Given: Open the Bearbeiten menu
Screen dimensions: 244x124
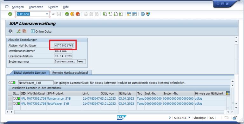Looking at the screenshot, I should pos(36,7).
